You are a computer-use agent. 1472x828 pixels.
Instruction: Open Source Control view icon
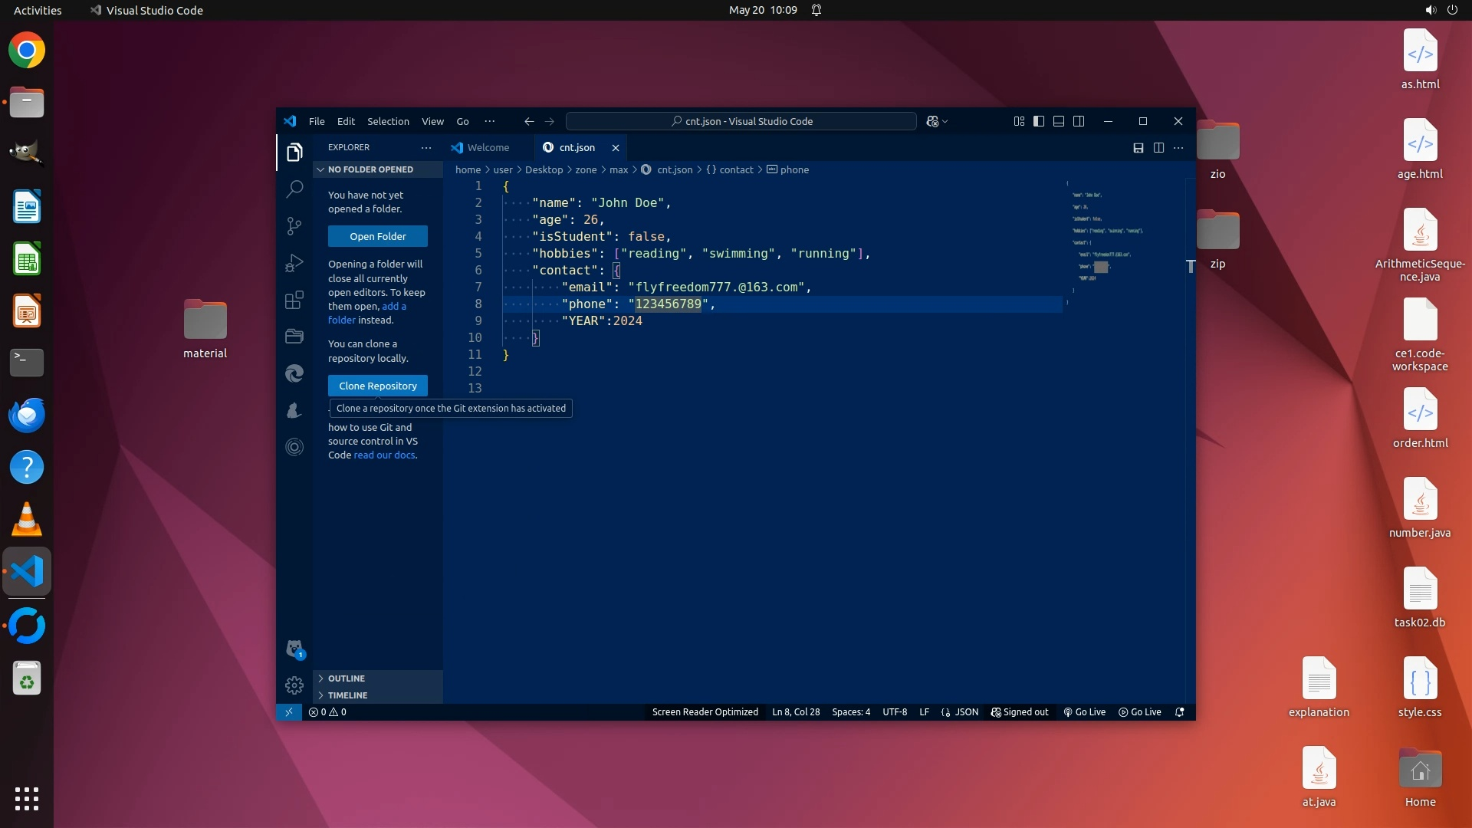click(294, 225)
